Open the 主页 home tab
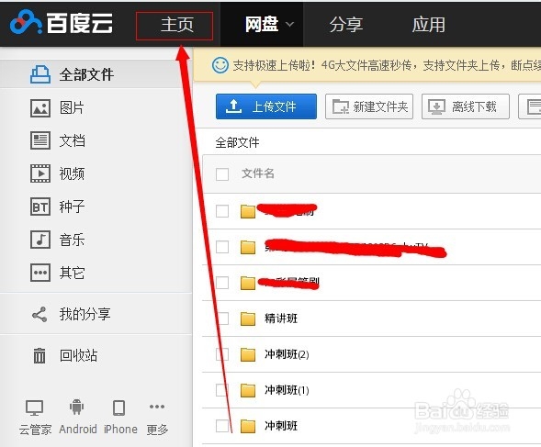Image resolution: width=541 pixels, height=447 pixels. tap(177, 25)
